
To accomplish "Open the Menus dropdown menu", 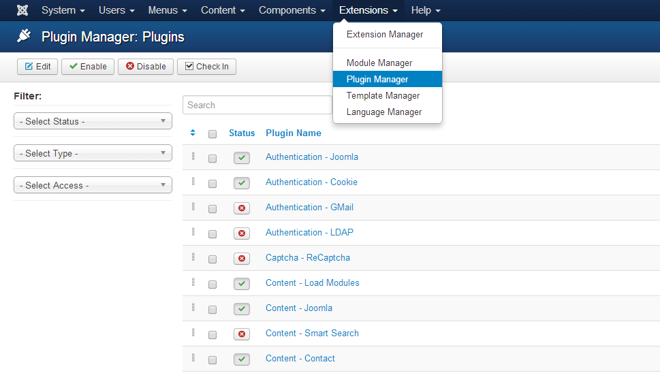I will [168, 10].
